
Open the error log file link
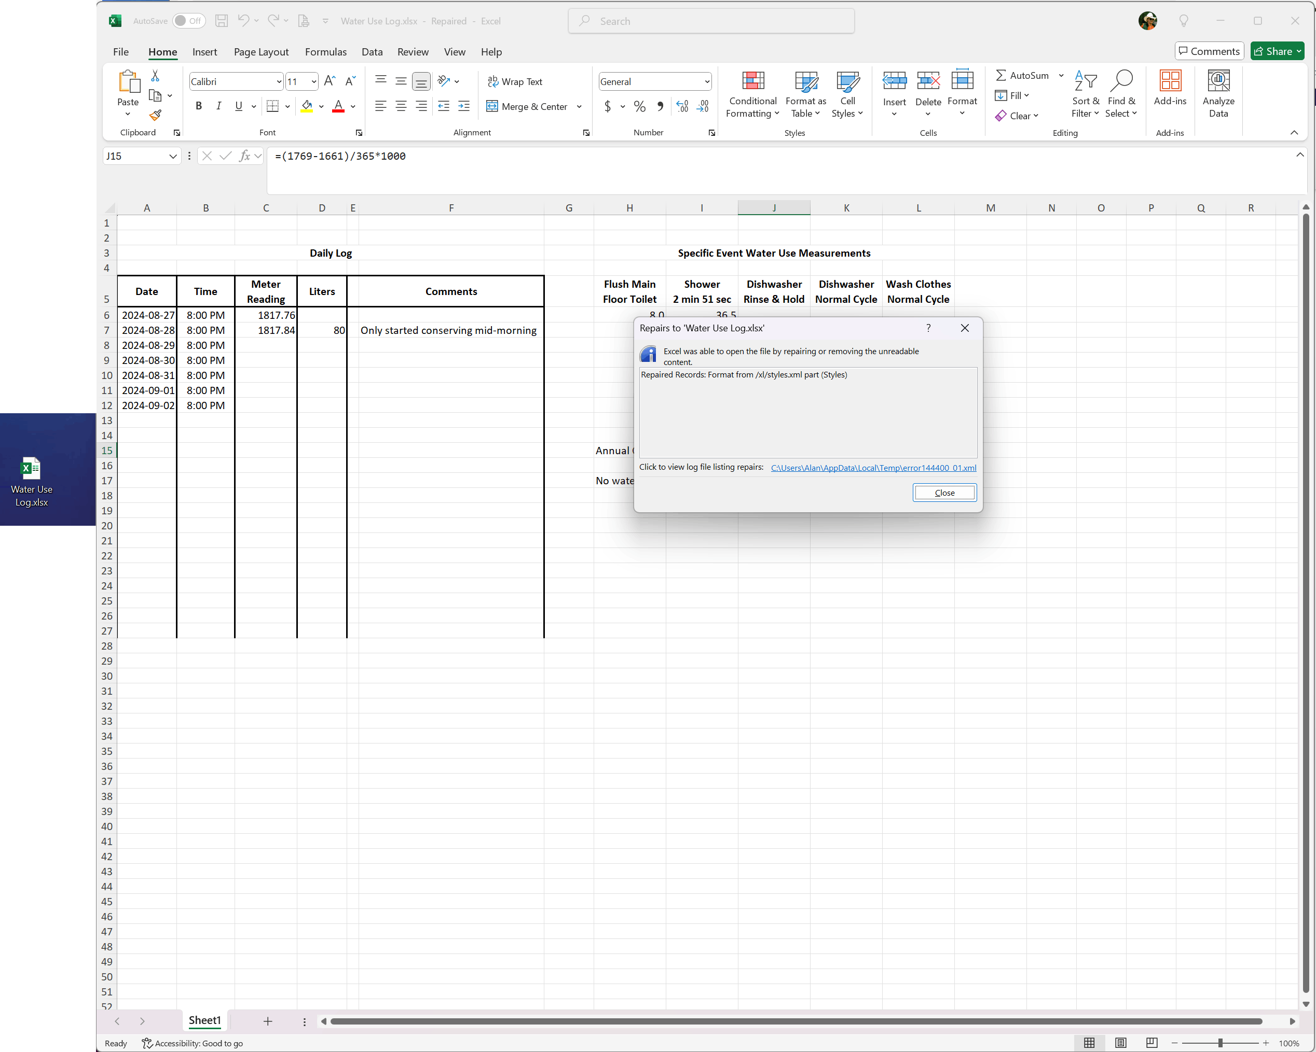(873, 467)
